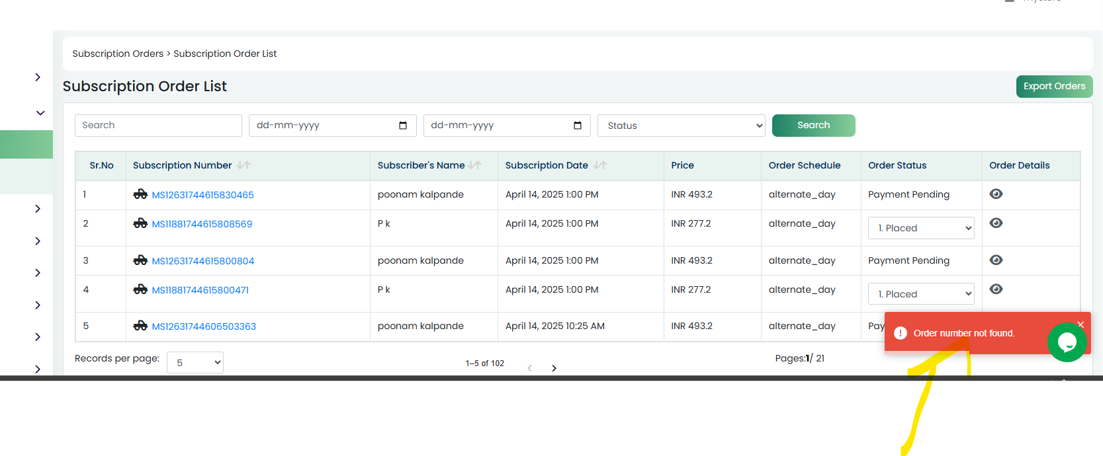Change order status dropdown for MS11881744615800471
Screen dimensions: 1103x456
[921, 294]
